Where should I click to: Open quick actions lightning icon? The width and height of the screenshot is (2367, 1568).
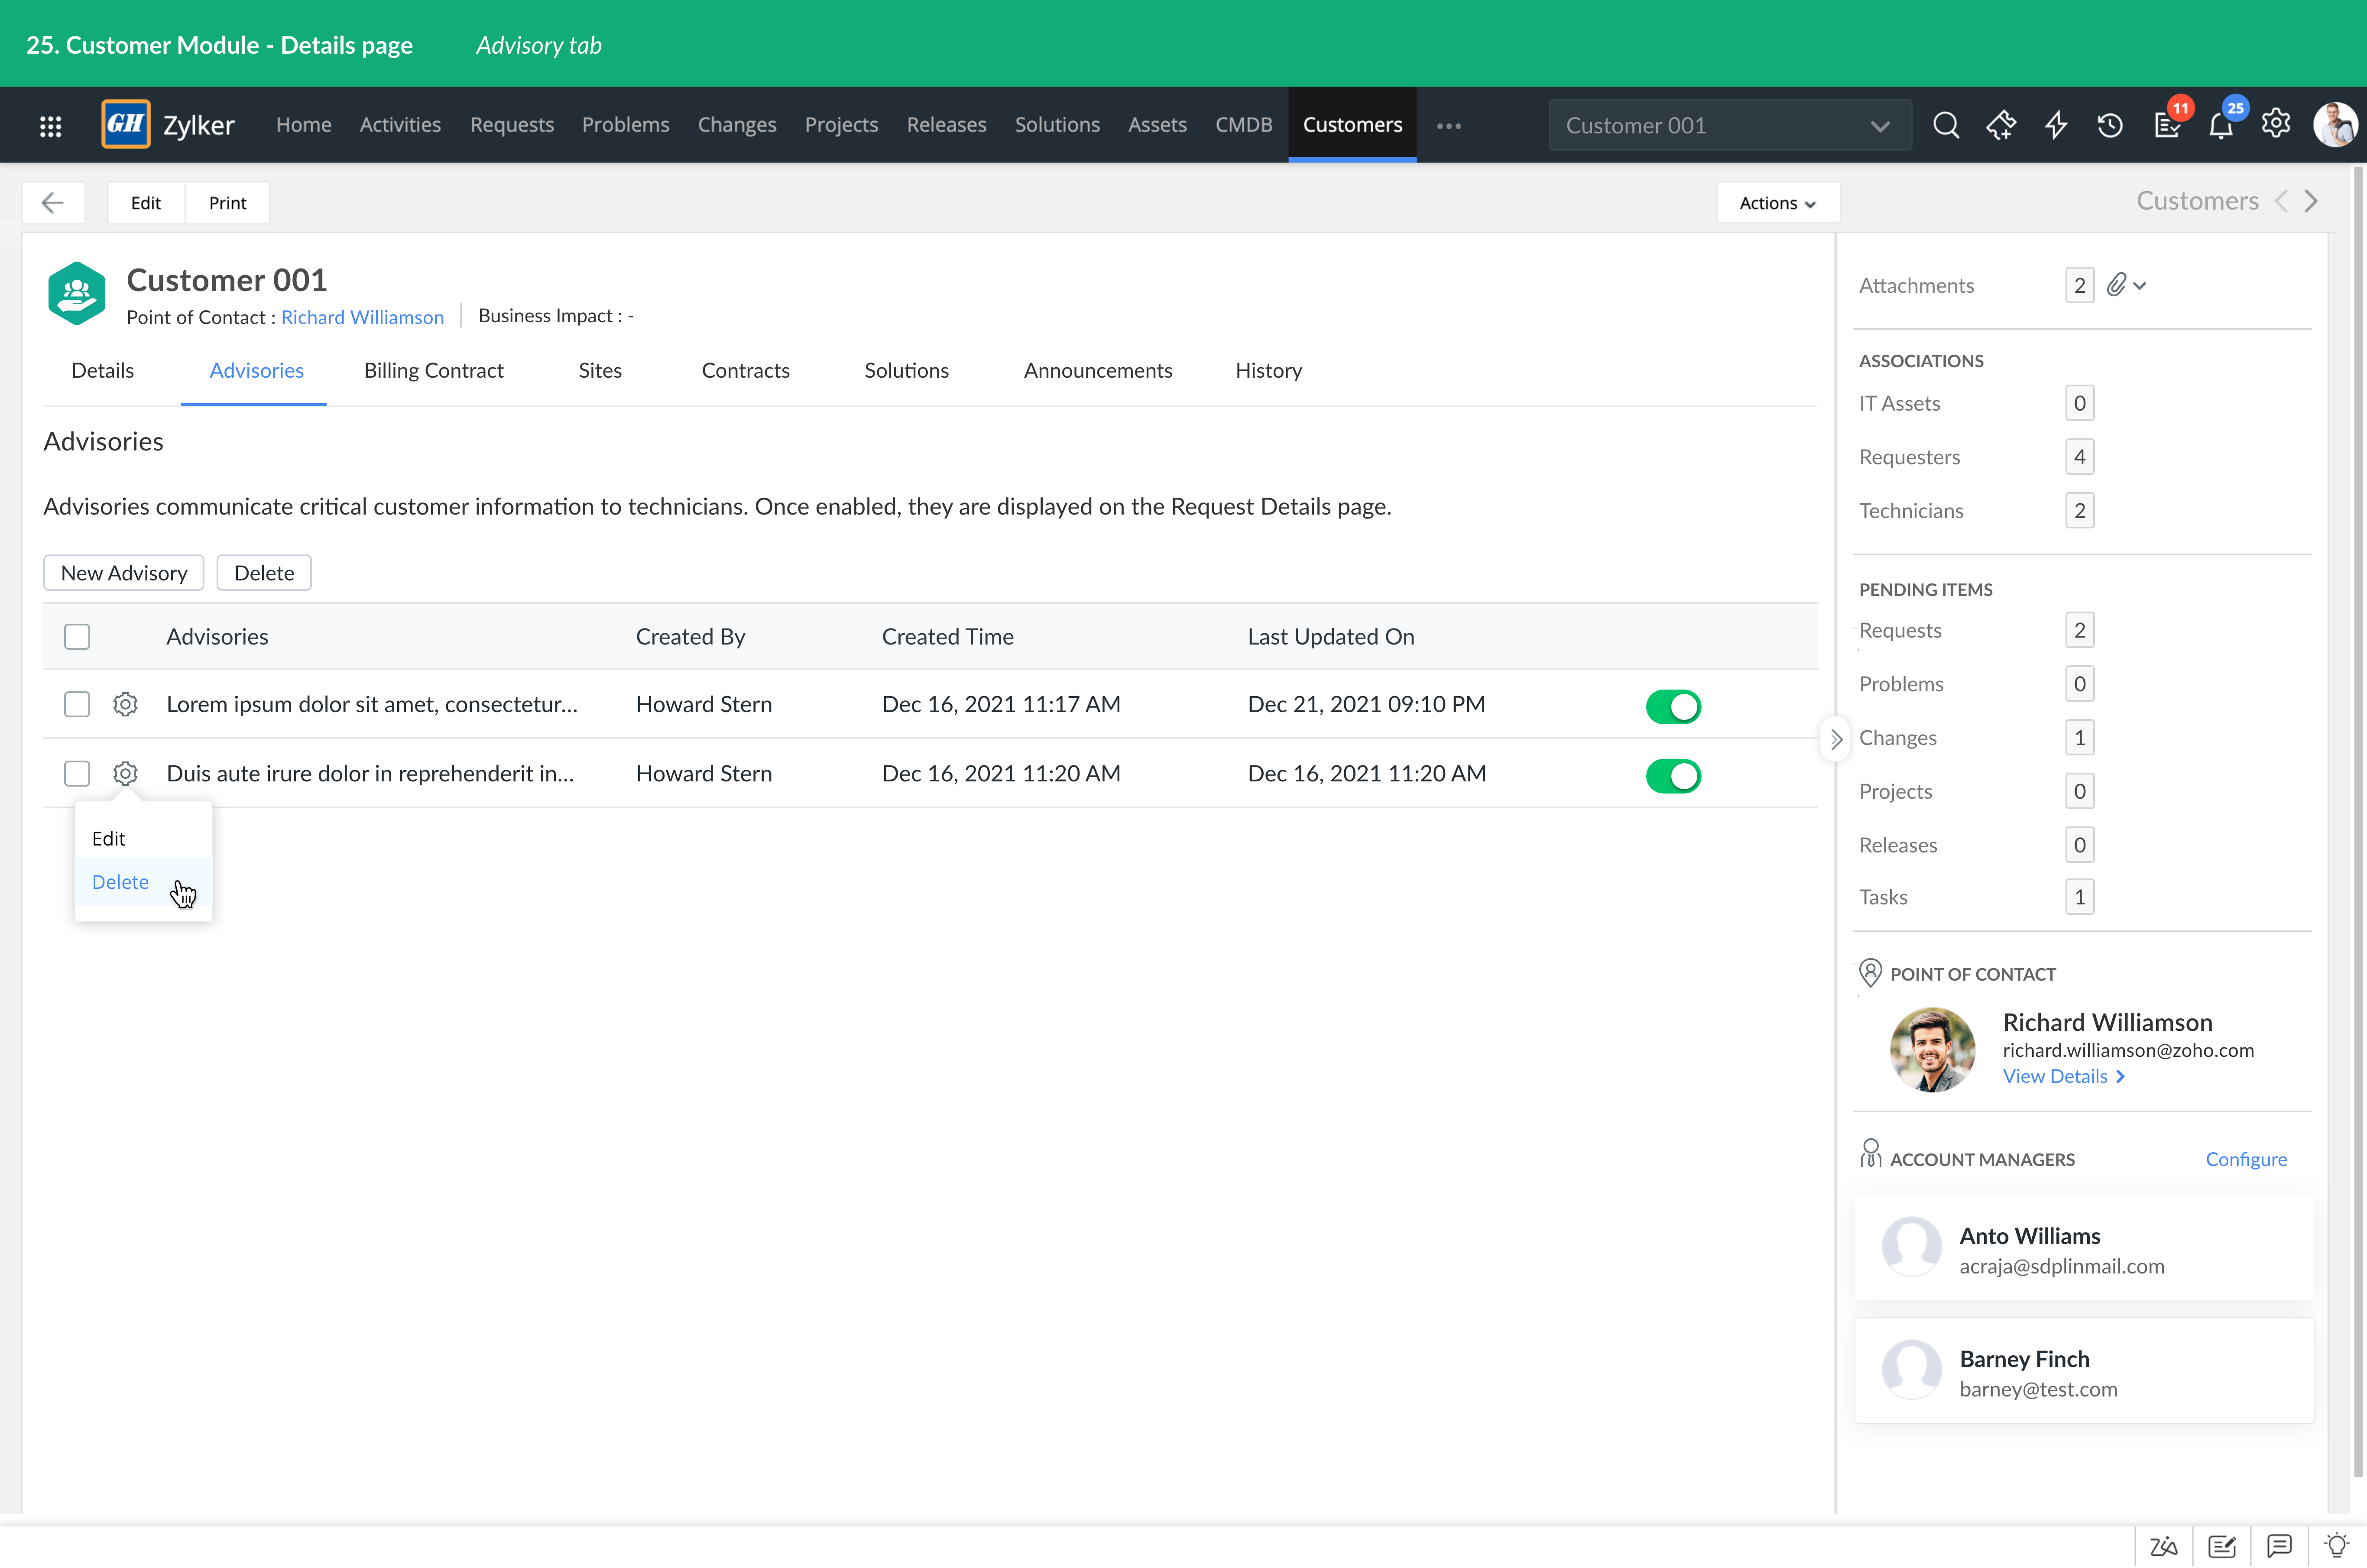coord(2056,125)
